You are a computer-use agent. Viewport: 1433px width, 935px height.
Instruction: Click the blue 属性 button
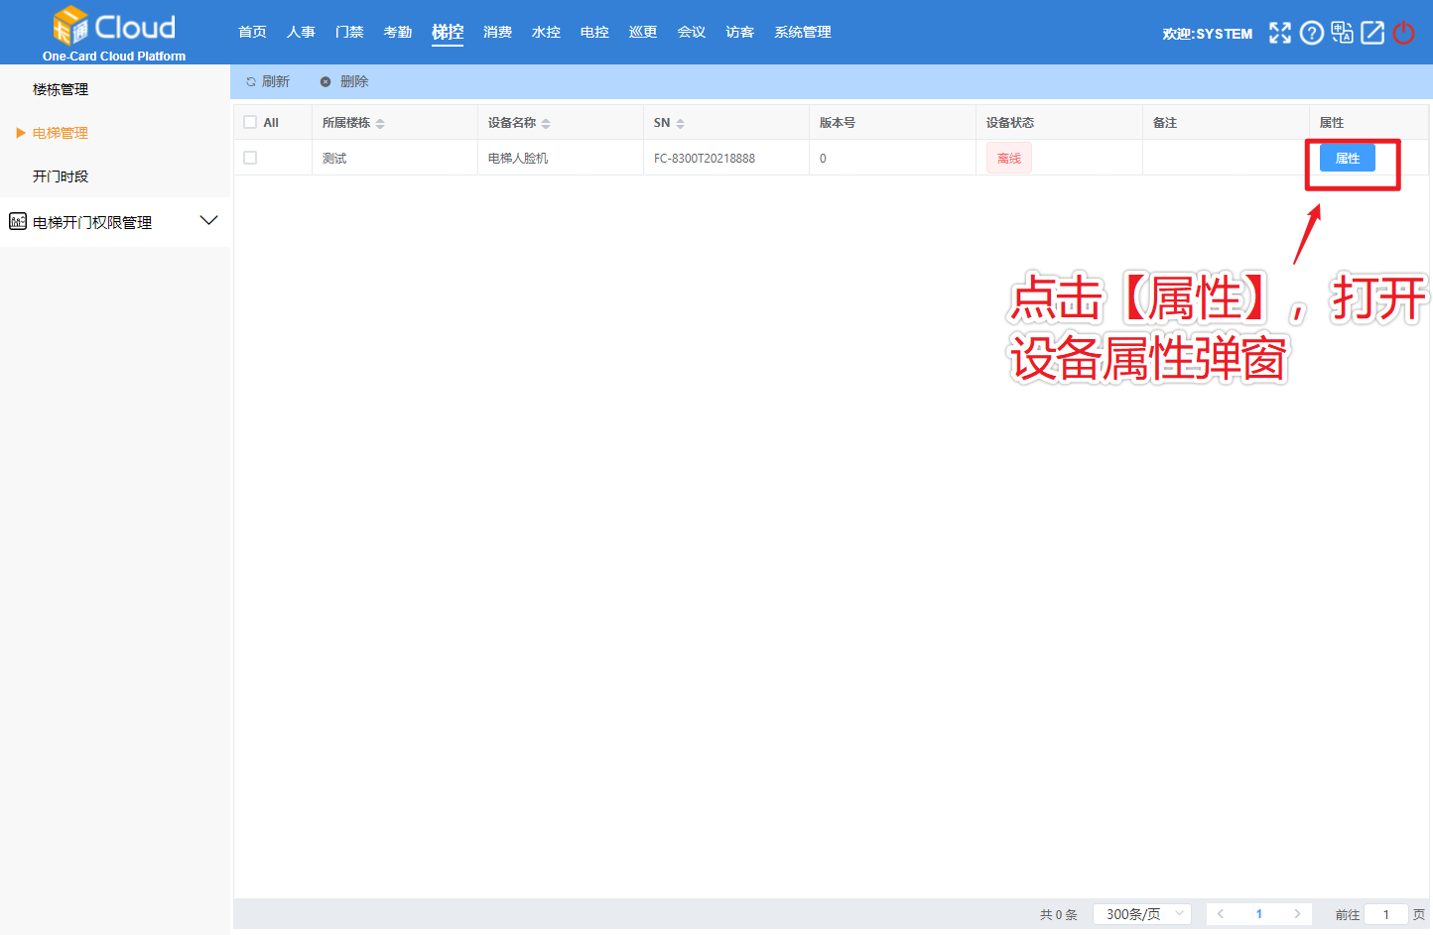point(1347,159)
